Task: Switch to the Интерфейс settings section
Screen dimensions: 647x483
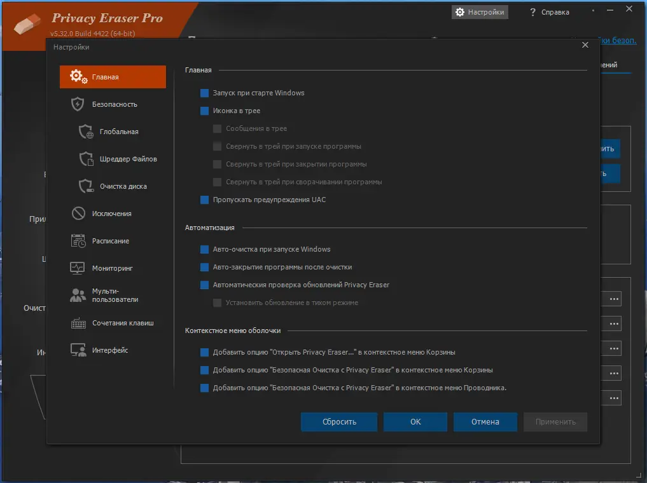Action: (x=109, y=350)
